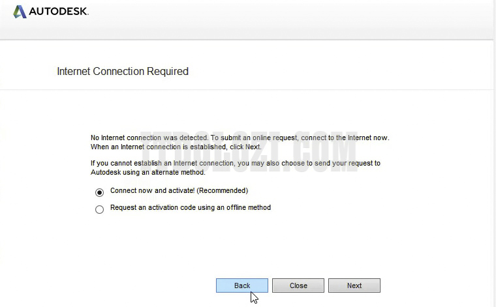Click the 'Internet Connection Required' heading

(x=123, y=72)
